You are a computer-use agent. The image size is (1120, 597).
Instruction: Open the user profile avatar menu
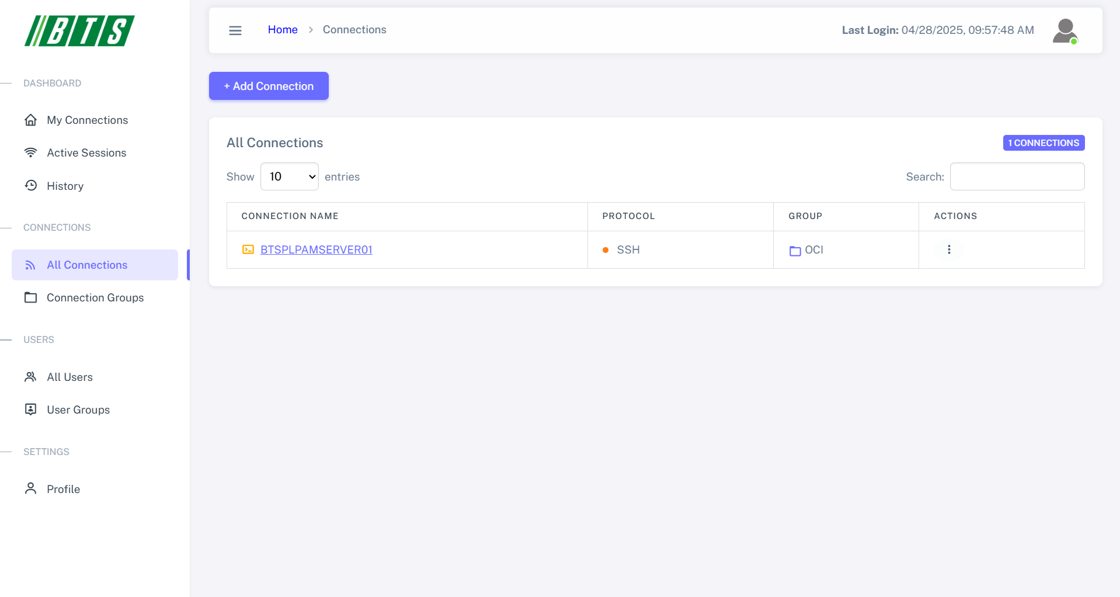(1065, 30)
